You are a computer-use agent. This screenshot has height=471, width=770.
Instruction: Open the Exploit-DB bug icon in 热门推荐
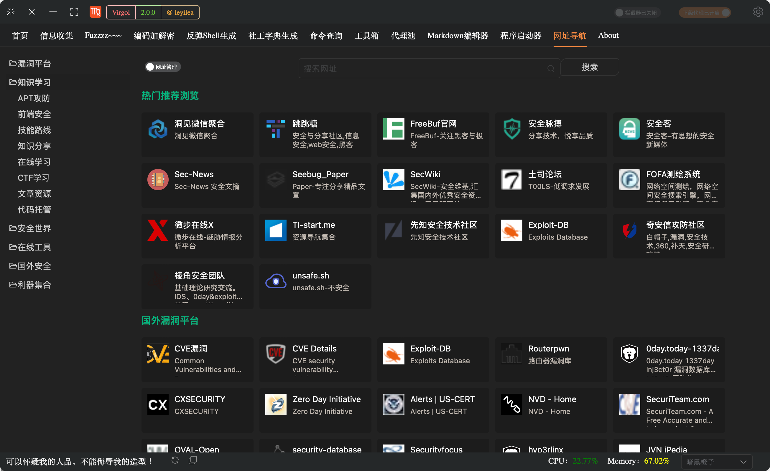[511, 230]
